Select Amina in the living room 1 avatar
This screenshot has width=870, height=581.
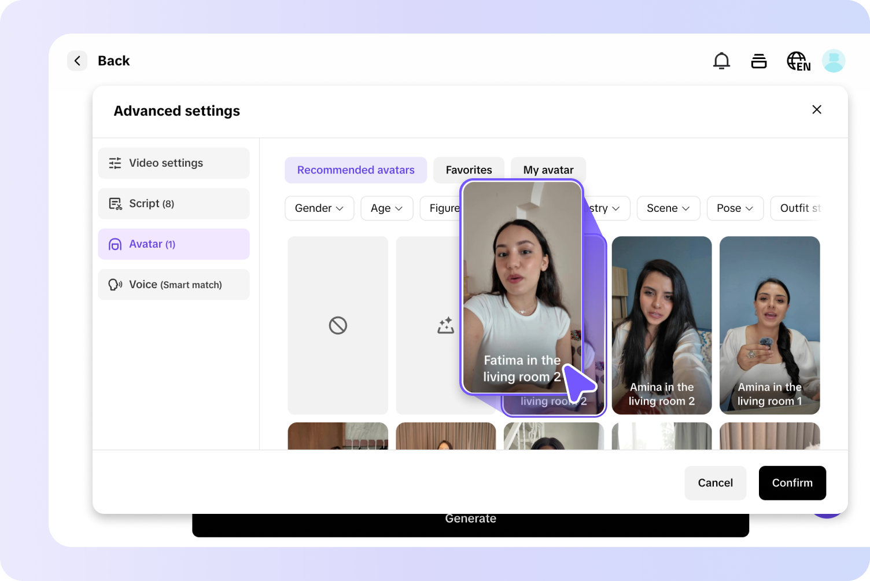click(770, 325)
